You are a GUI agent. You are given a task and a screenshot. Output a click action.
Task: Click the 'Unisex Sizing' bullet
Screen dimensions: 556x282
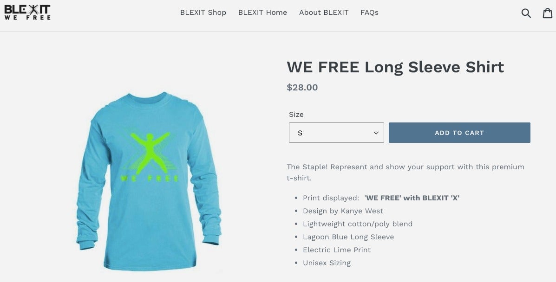(327, 263)
